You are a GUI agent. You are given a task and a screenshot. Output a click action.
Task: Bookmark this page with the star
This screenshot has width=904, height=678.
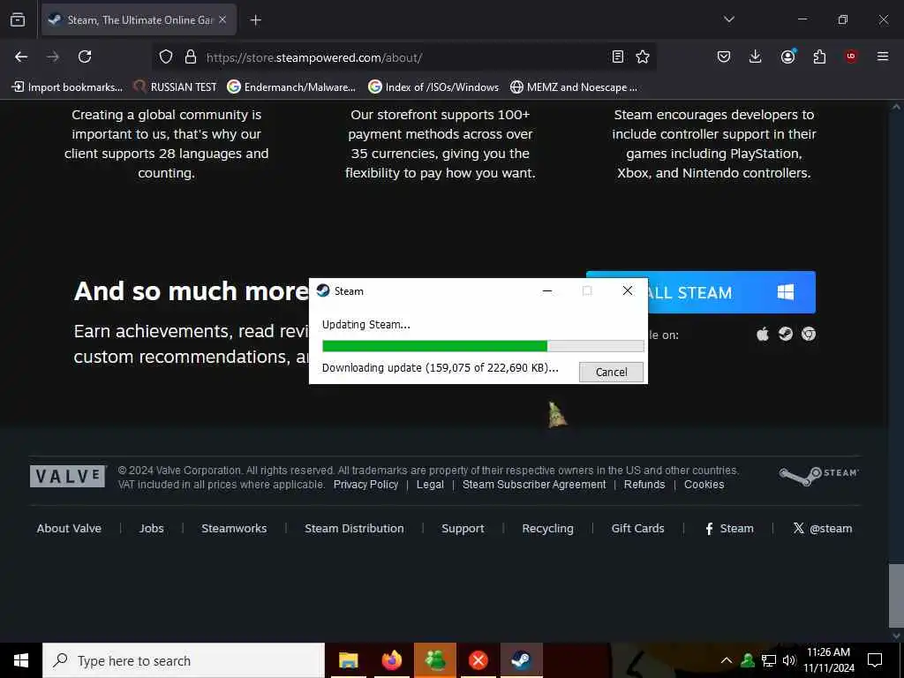pos(643,56)
